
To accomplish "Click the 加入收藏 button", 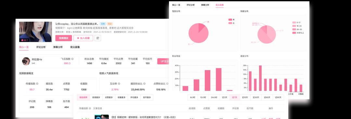I will pyautogui.click(x=83, y=38).
